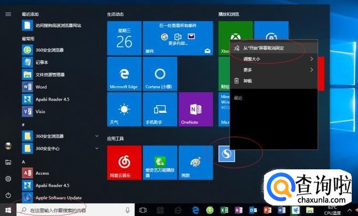358x216 pixels.
Task: Choose 卸载 in the context menu
Action: (x=273, y=81)
